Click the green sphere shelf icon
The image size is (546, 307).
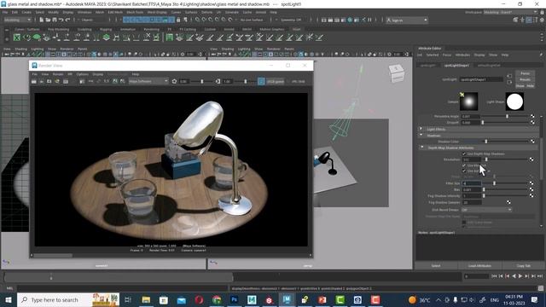tap(37, 37)
